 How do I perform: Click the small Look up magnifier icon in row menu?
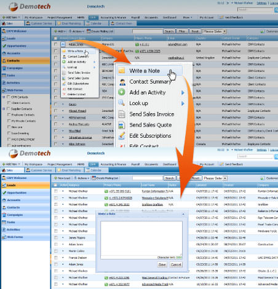point(64,67)
